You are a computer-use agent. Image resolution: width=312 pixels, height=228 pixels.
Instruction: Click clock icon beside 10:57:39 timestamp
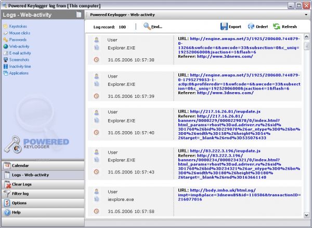[x=96, y=96]
